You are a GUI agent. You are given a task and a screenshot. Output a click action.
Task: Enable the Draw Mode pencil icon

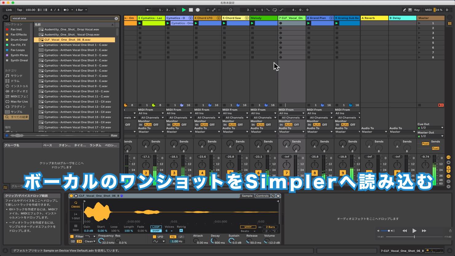(x=404, y=10)
